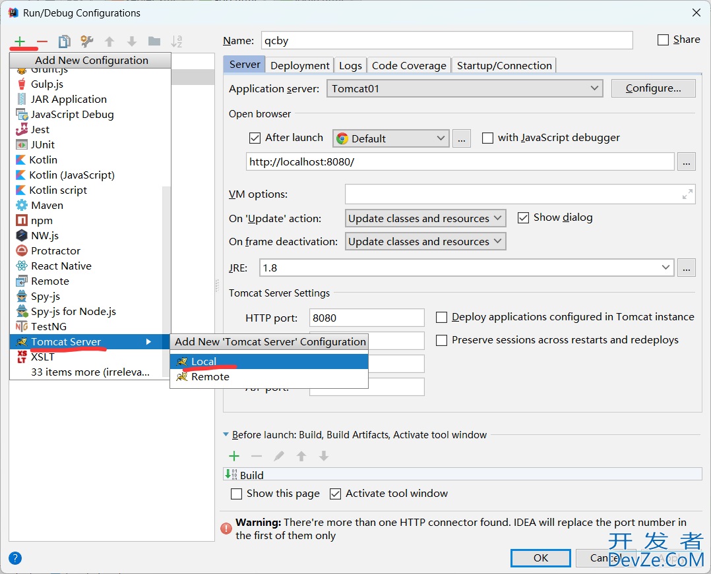This screenshot has height=574, width=711.
Task: Open the On frame deactivation dropdown
Action: [425, 241]
